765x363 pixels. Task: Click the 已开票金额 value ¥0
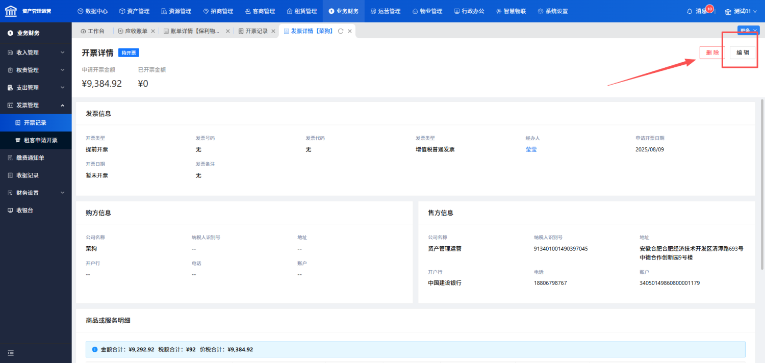tap(143, 84)
